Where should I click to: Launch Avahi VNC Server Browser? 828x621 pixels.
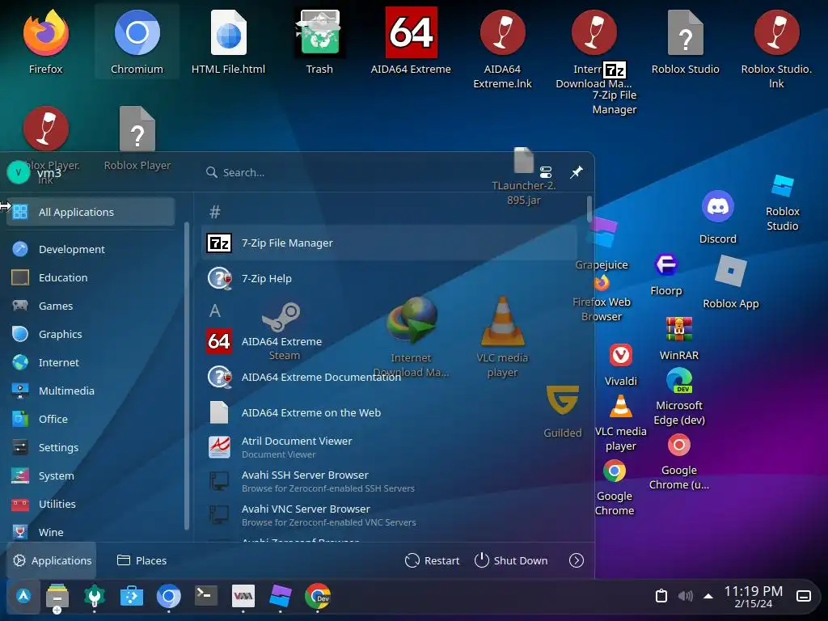(x=389, y=515)
